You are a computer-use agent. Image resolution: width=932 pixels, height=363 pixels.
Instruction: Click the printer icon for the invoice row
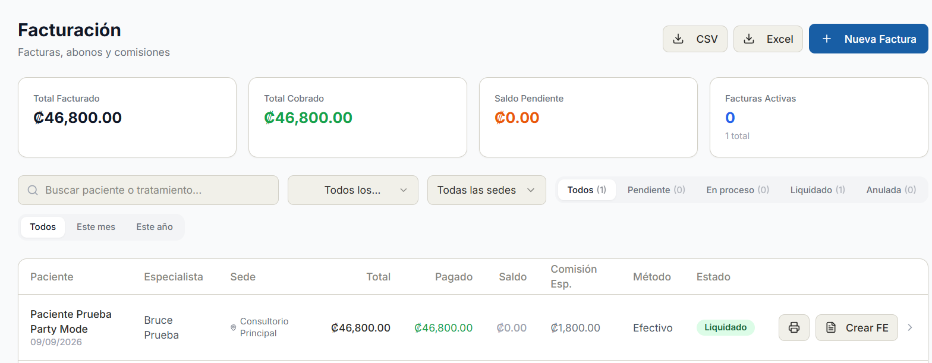[x=794, y=327]
